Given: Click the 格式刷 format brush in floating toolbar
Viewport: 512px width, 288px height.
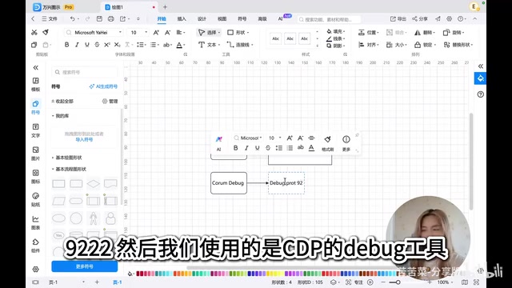Looking at the screenshot, I should pos(327,143).
